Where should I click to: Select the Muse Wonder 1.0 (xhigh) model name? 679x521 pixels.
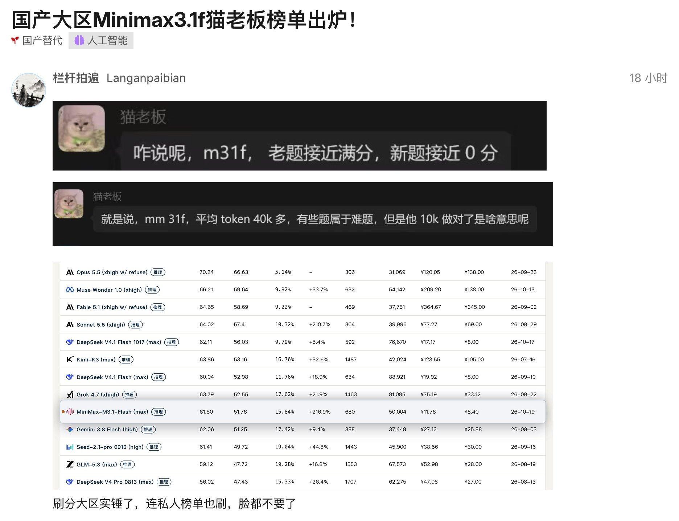[109, 290]
